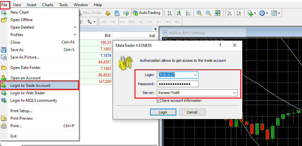This screenshot has height=146, width=302.
Task: Click the Zoom Out magnifier icon
Action: click(x=208, y=13)
